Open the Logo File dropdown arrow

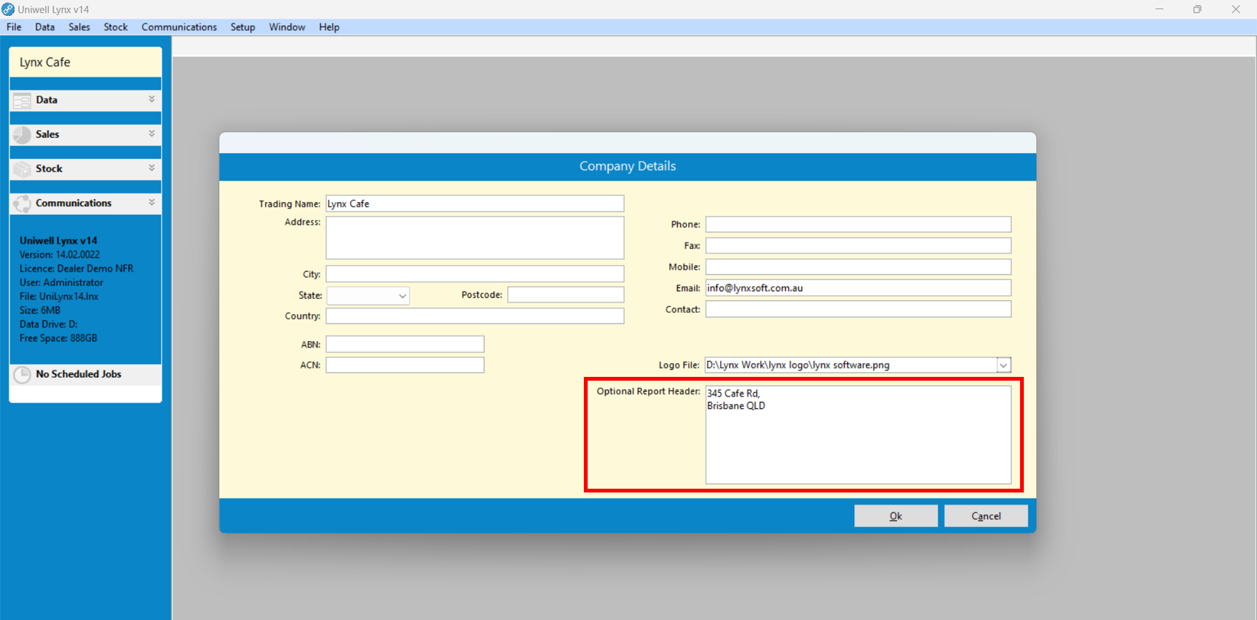point(1004,366)
